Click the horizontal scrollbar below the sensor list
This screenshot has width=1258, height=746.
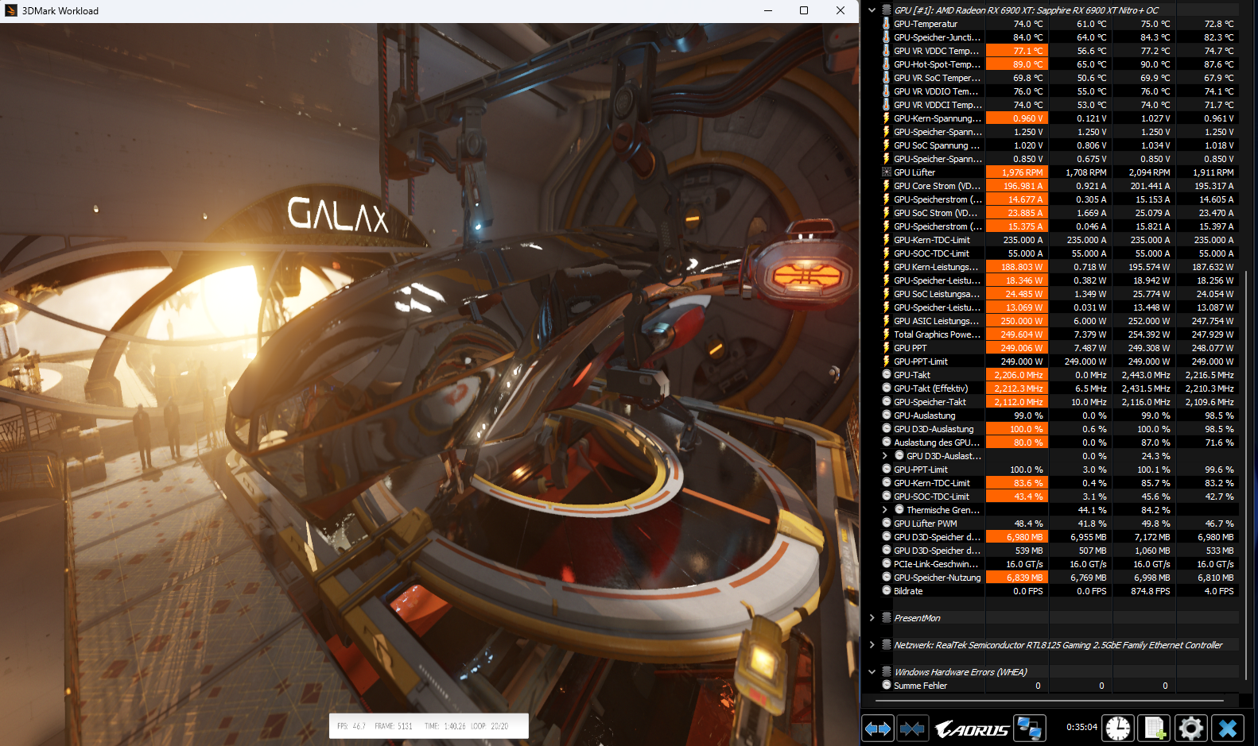(x=1050, y=701)
